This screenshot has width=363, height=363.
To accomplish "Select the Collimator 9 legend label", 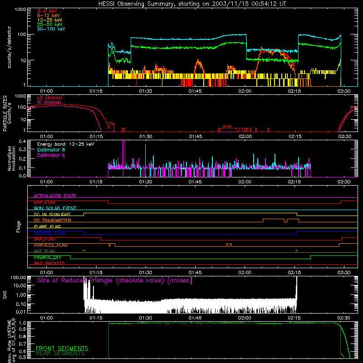I will [51, 155].
